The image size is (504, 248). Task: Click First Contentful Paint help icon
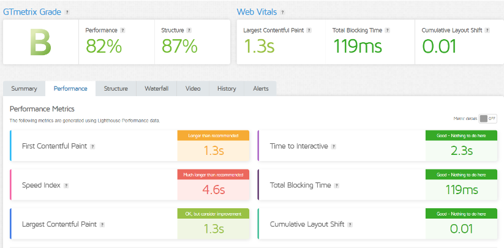92,146
